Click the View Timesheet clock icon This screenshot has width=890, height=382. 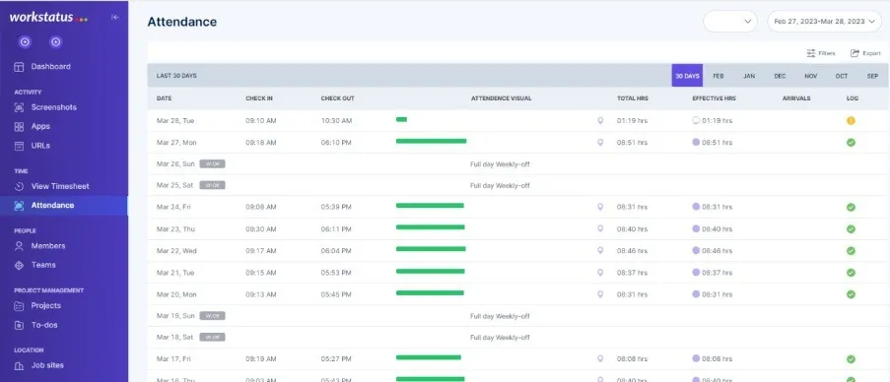coord(19,186)
